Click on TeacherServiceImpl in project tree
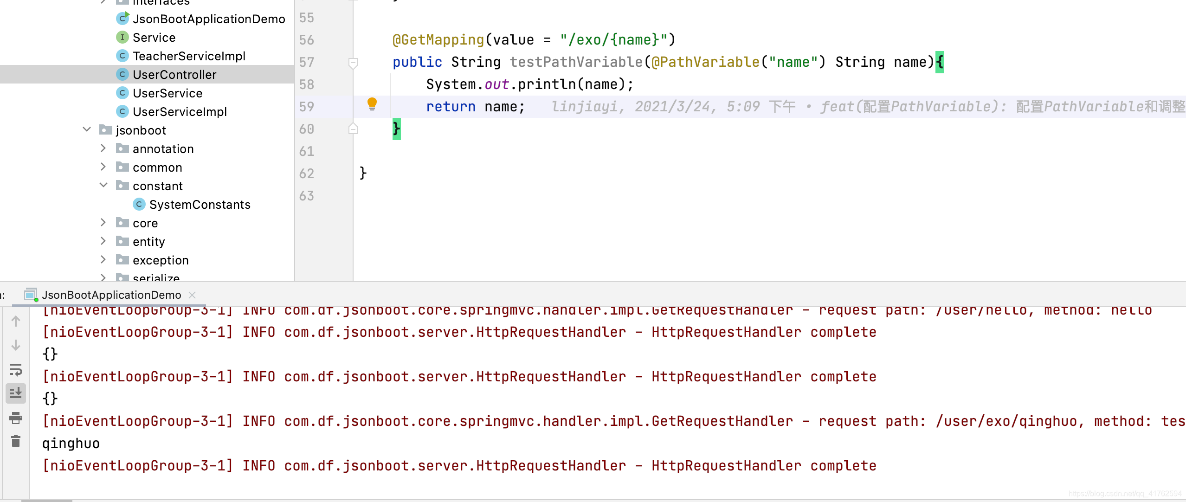This screenshot has height=502, width=1186. (187, 56)
